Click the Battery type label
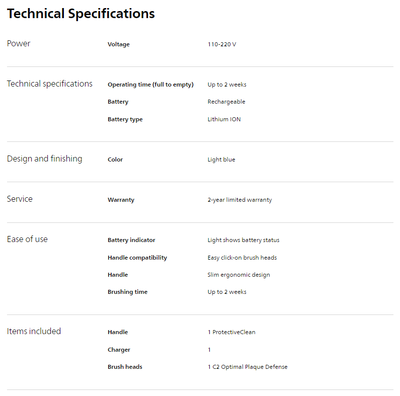Screen dimensions: 400x396 pyautogui.click(x=125, y=119)
